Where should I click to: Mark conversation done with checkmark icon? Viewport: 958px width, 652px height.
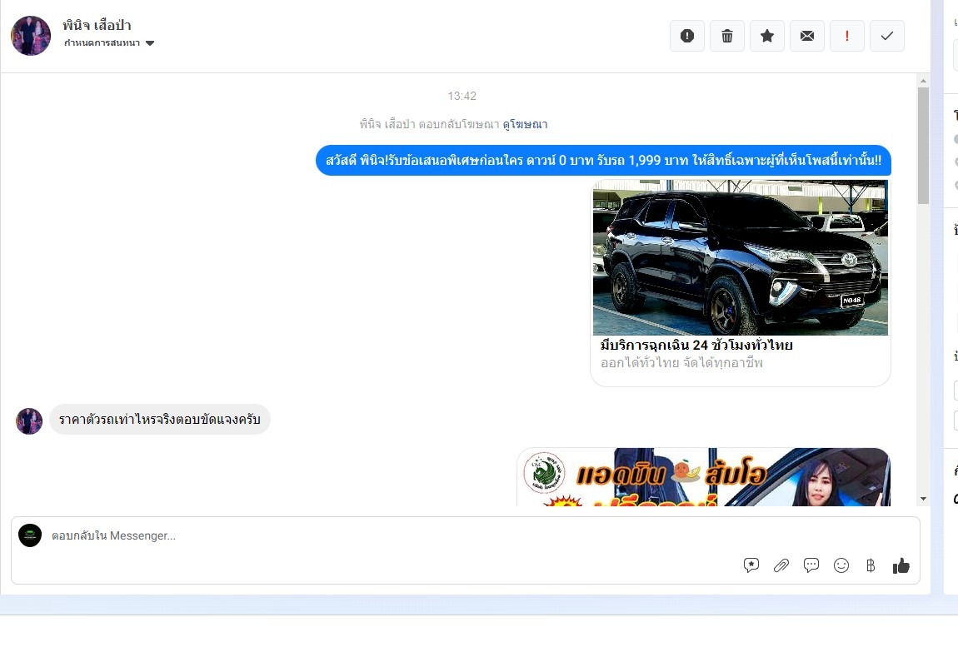coord(887,36)
